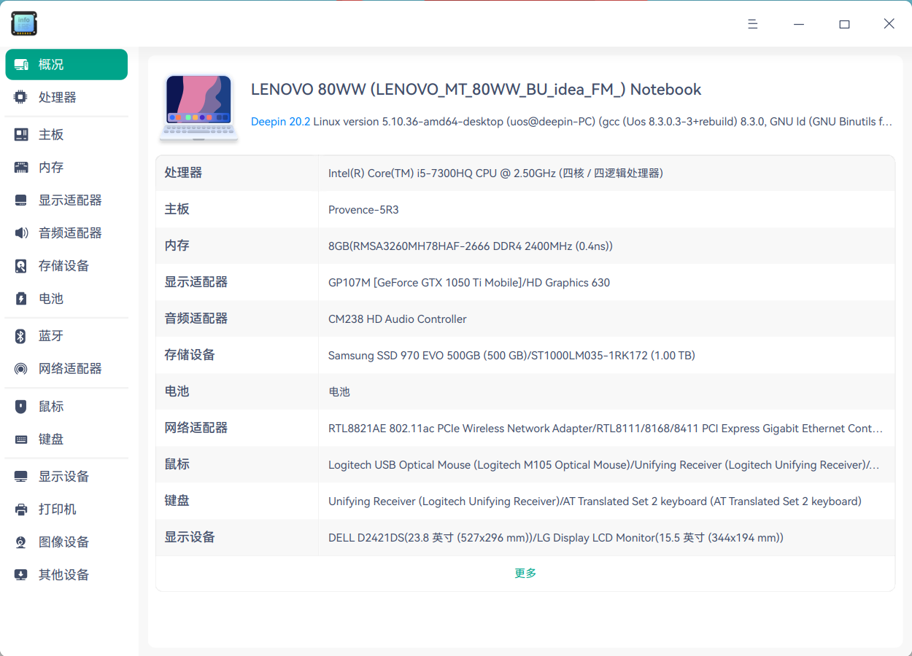The height and width of the screenshot is (656, 912).
Task: Click the Intel Core i5-7300HQ value
Action: (x=495, y=173)
